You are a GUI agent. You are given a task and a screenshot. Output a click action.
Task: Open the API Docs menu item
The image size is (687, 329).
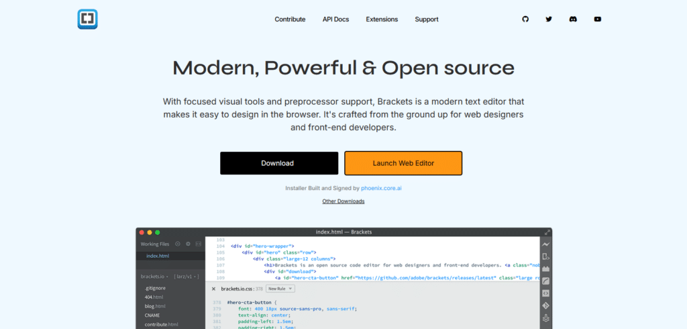[335, 19]
